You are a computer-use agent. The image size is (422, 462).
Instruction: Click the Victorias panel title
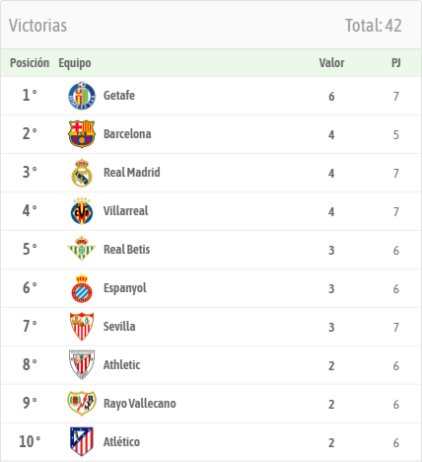coord(37,26)
